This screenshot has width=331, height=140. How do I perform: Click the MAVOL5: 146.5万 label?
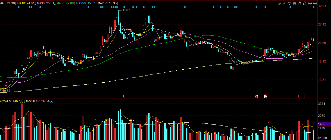click(x=12, y=101)
